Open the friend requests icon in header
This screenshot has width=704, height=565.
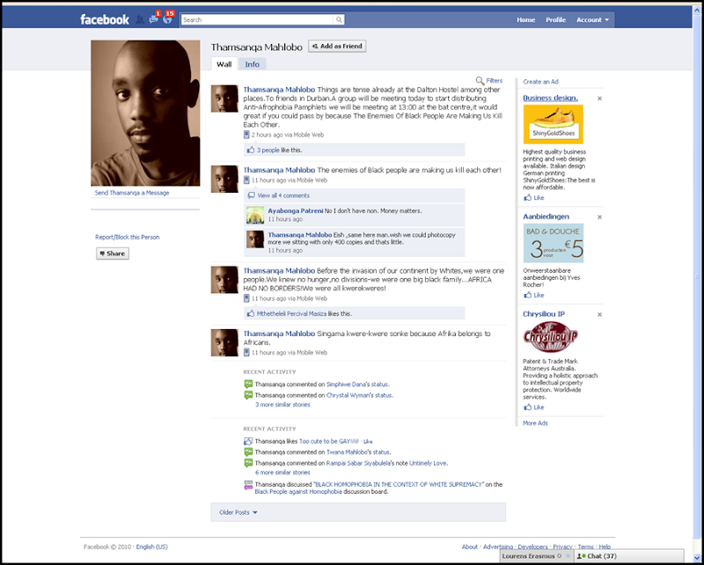pos(140,19)
